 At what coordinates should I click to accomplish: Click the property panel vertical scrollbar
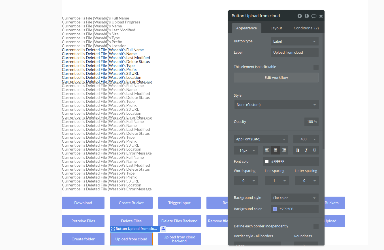(x=323, y=91)
